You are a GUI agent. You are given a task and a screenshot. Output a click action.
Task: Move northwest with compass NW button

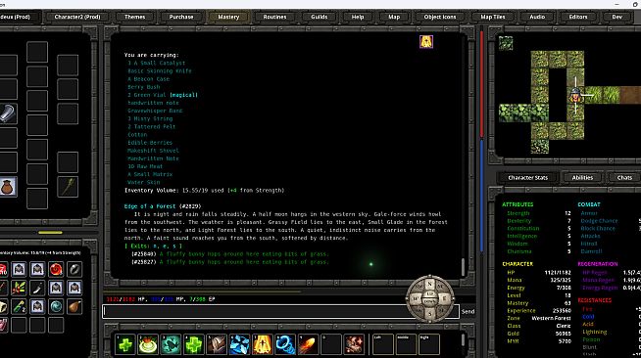click(x=419, y=287)
